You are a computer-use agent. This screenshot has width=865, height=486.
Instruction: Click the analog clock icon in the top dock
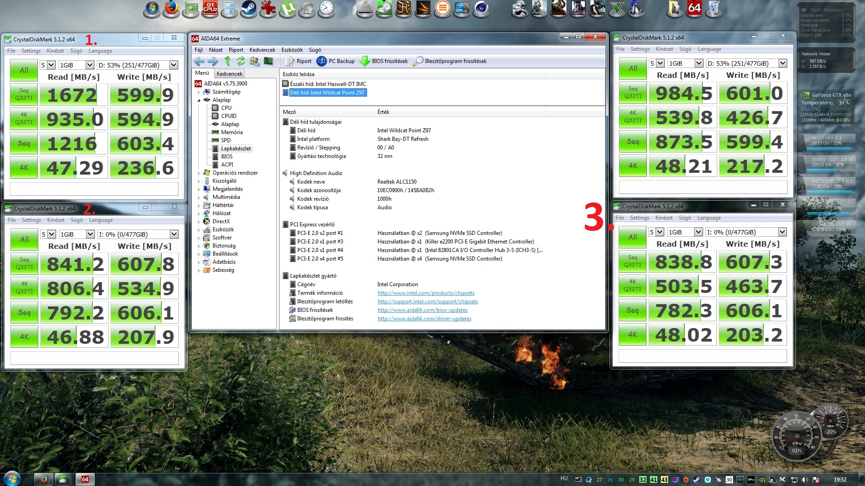(x=326, y=9)
